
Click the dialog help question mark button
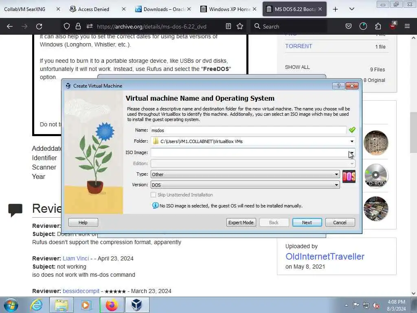338,86
